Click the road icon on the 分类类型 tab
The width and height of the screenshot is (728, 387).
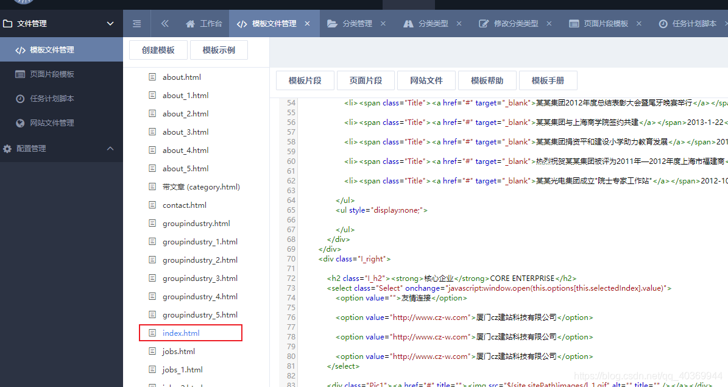point(408,24)
